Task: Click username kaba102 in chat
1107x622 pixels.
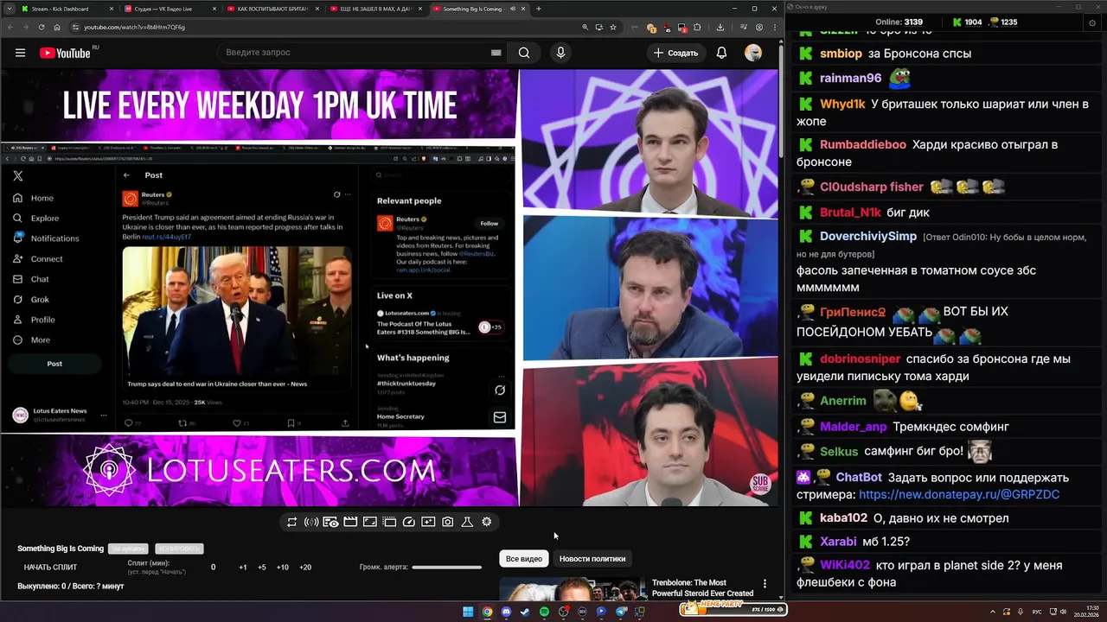Action: point(843,518)
